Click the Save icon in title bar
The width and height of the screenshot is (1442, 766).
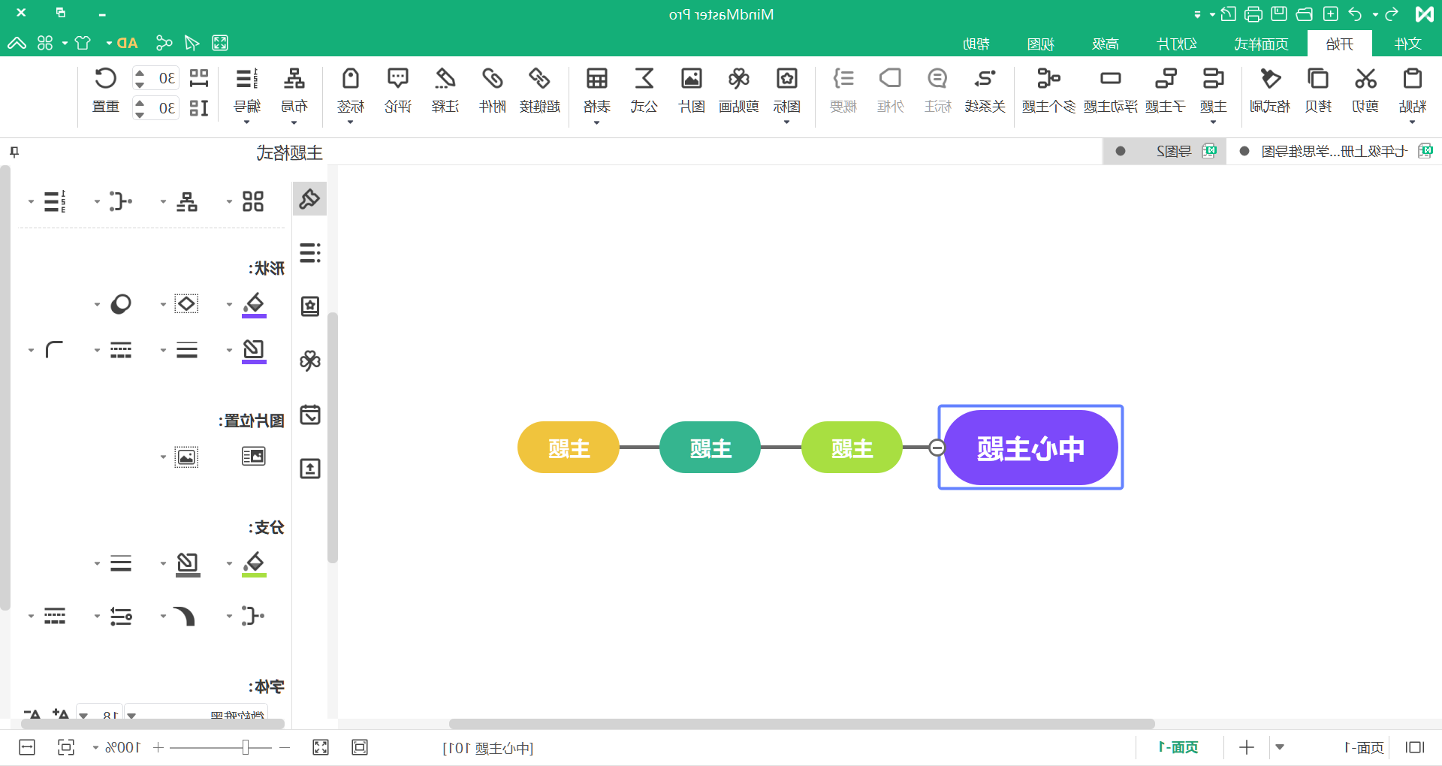pyautogui.click(x=1279, y=14)
